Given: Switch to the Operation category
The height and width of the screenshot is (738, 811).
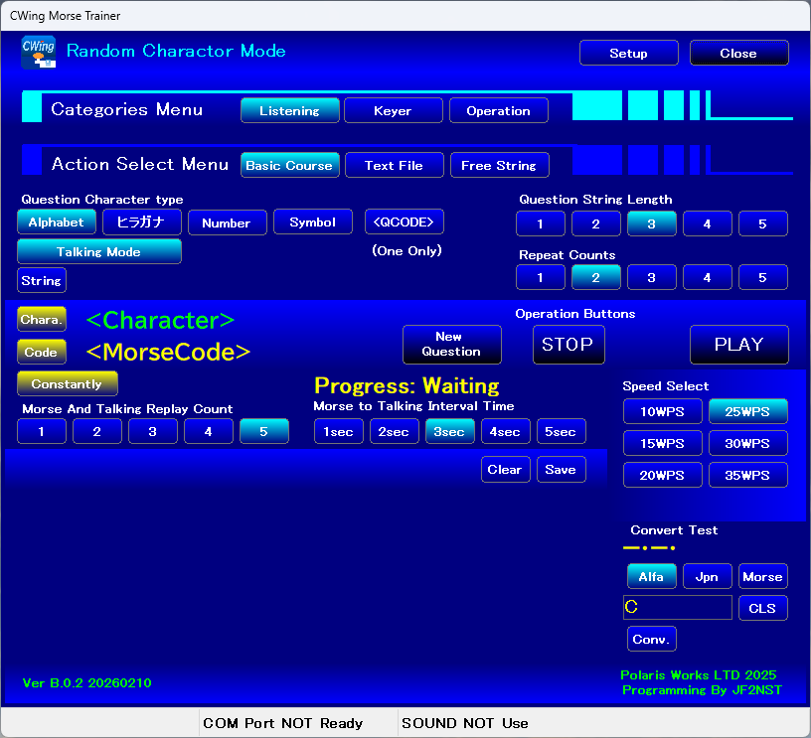Looking at the screenshot, I should [x=498, y=111].
